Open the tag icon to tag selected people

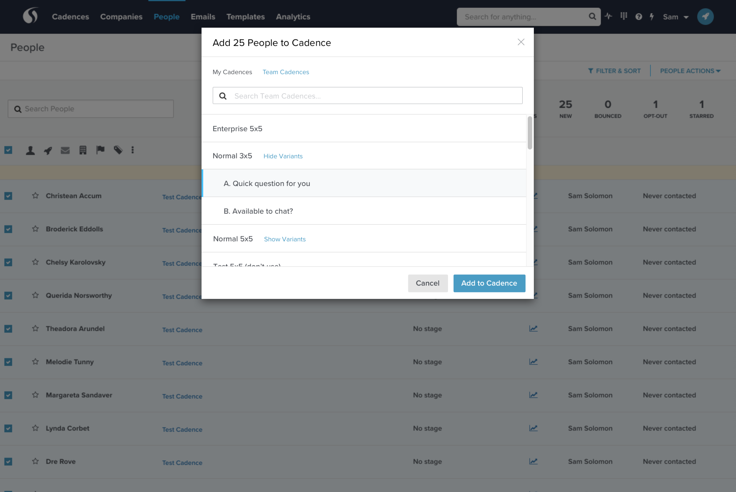pos(118,150)
